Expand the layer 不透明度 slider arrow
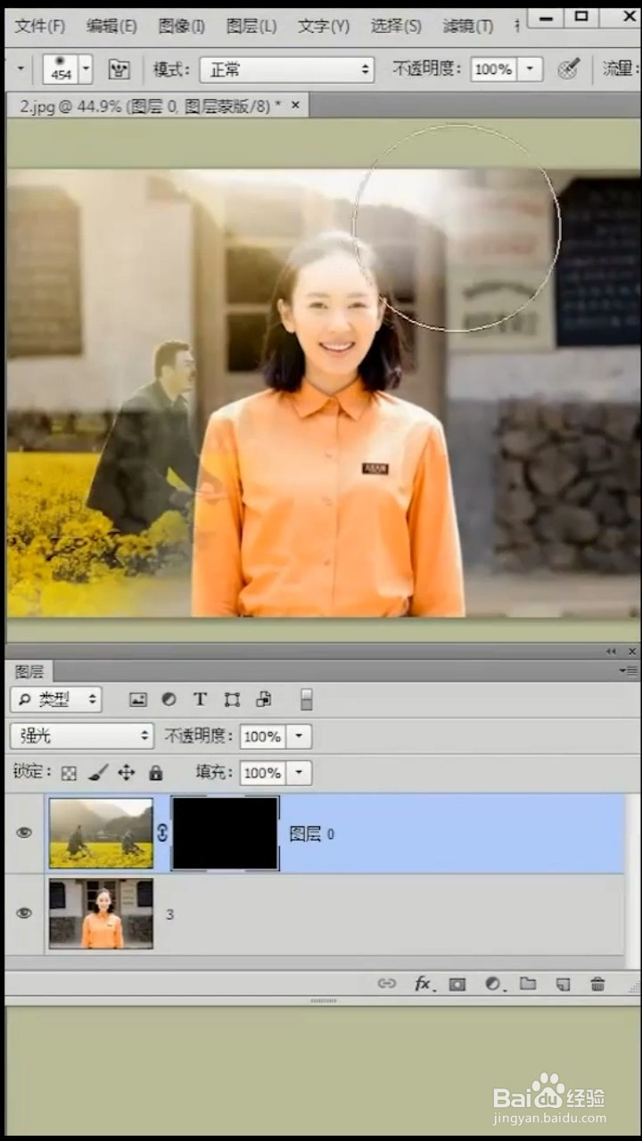This screenshot has width=642, height=1141. click(x=299, y=736)
